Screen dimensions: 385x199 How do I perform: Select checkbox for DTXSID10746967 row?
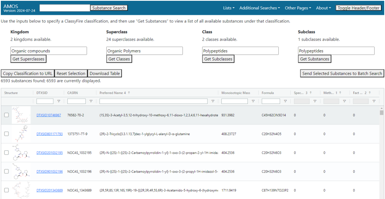click(6, 115)
